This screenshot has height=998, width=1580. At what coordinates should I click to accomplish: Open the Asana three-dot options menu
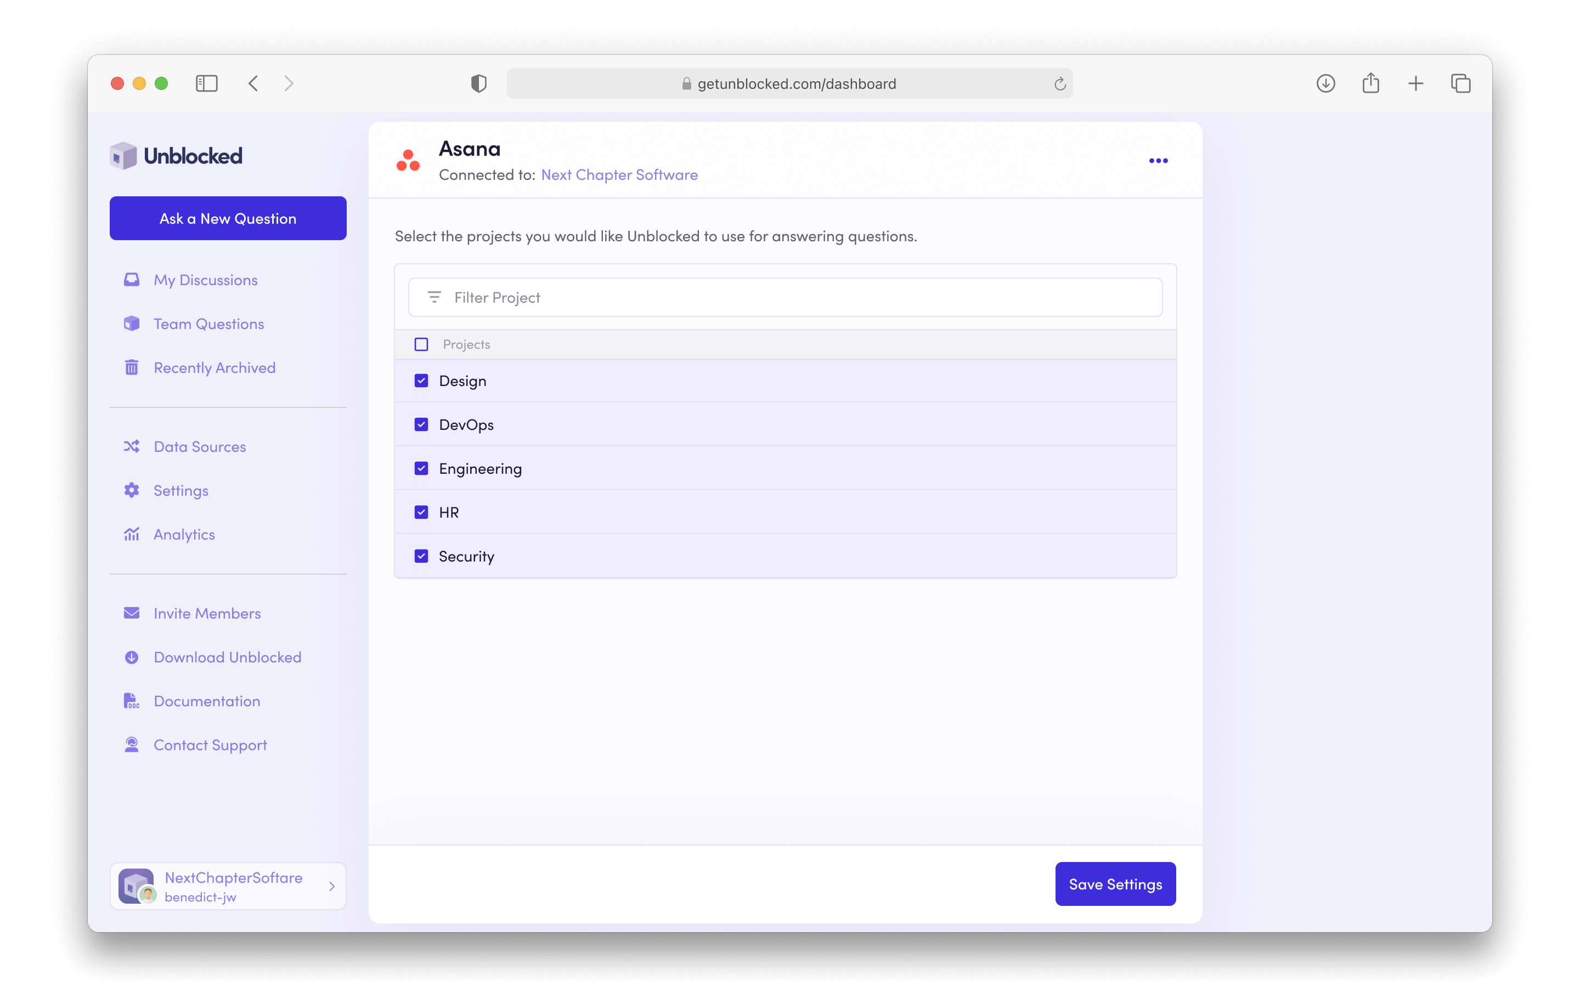1158,161
